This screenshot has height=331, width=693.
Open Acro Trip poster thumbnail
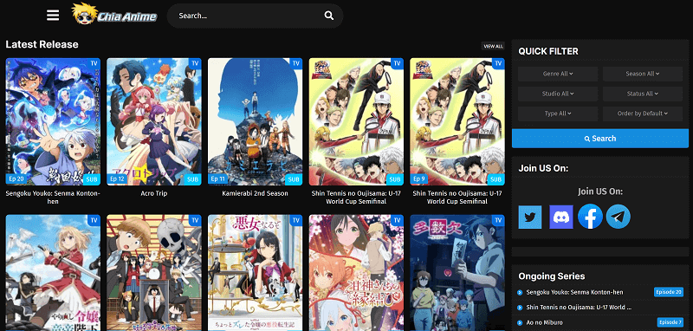[154, 121]
